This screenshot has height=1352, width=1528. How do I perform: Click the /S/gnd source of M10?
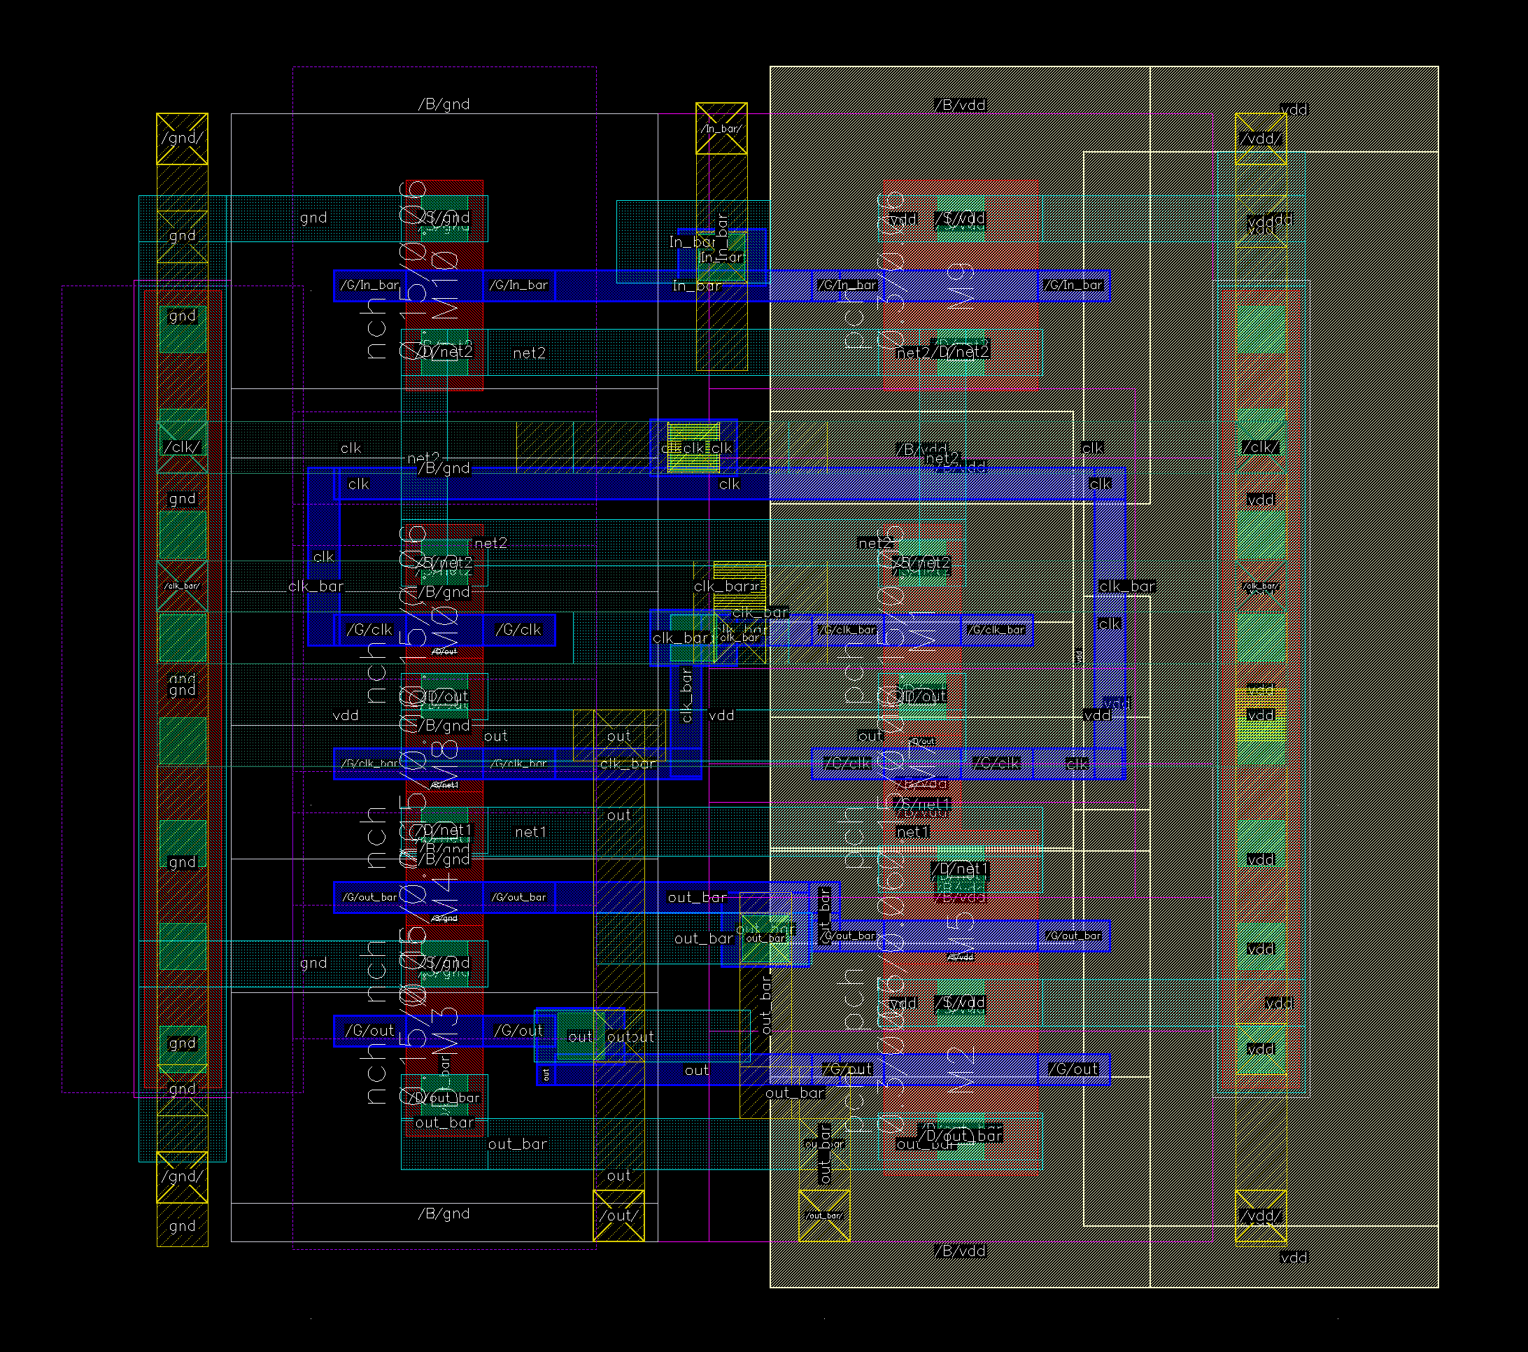(445, 218)
